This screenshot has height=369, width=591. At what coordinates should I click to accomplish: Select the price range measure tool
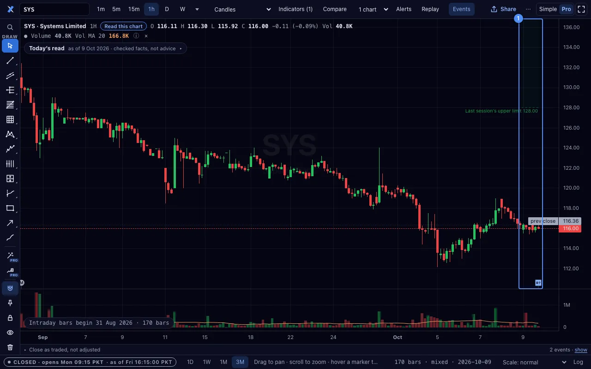[x=10, y=179]
